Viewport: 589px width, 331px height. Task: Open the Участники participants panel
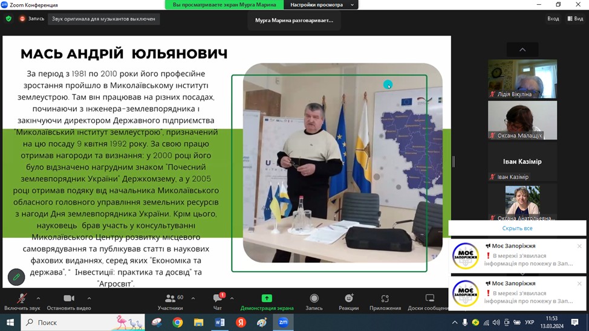[x=170, y=303]
